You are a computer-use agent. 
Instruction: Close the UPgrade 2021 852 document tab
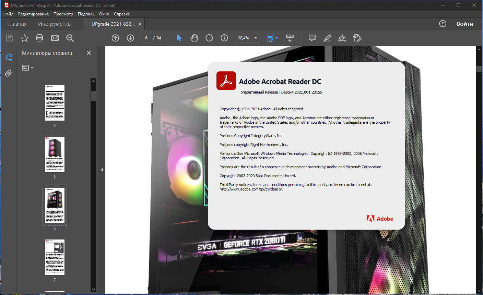[x=140, y=24]
